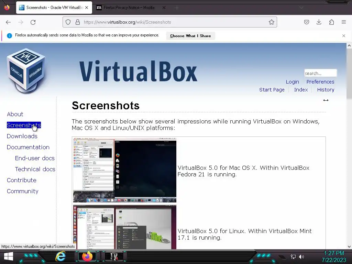The width and height of the screenshot is (352, 264).
Task: Reload the page with the refresh icon
Action: click(x=33, y=22)
